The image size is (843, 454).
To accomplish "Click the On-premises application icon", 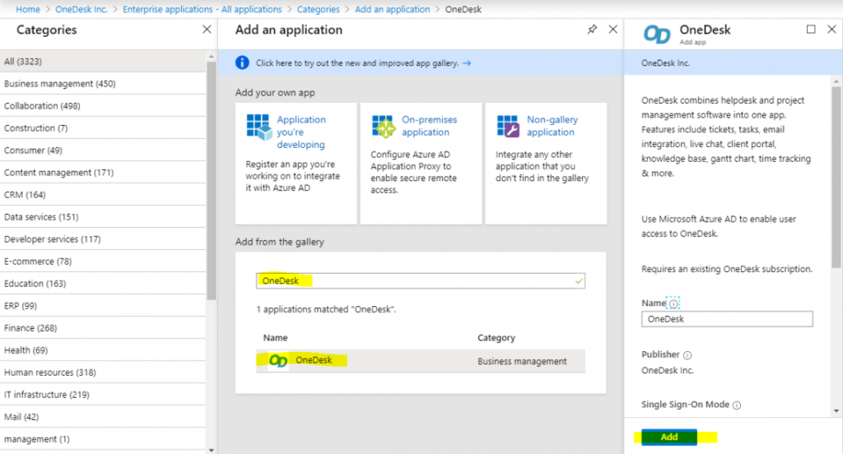I will (384, 127).
